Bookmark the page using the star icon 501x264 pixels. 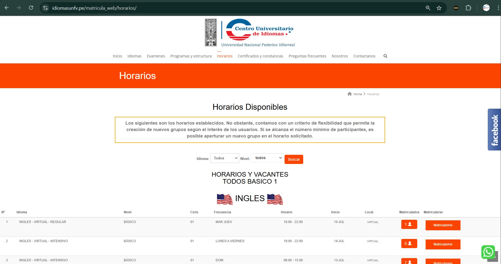[x=439, y=8]
